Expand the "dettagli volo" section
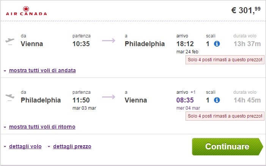Screen dimensions: 266x166 (25, 146)
